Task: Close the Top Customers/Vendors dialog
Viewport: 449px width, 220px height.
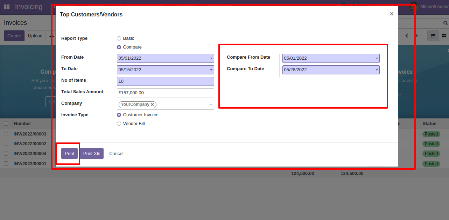Action: click(392, 14)
